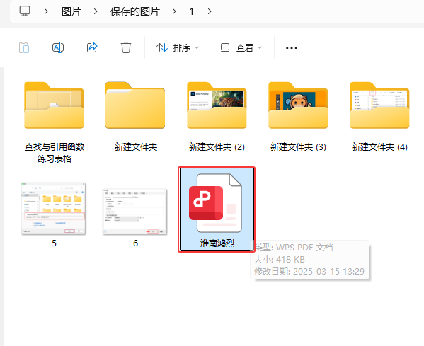Click the Delete trash can icon
Screen dimensions: 424x346
pyautogui.click(x=126, y=47)
